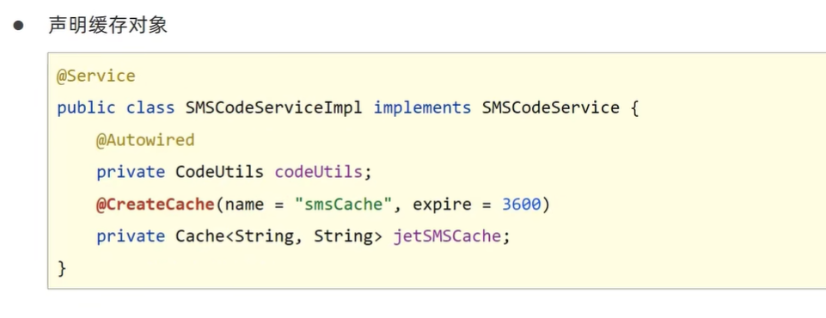Click the public keyword
This screenshot has width=826, height=318.
coord(87,108)
